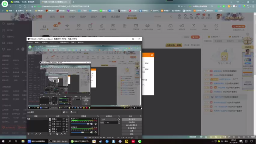Pop out the OBS 控件 dock panel
Viewport: 256px width, 144px height.
click(140, 116)
